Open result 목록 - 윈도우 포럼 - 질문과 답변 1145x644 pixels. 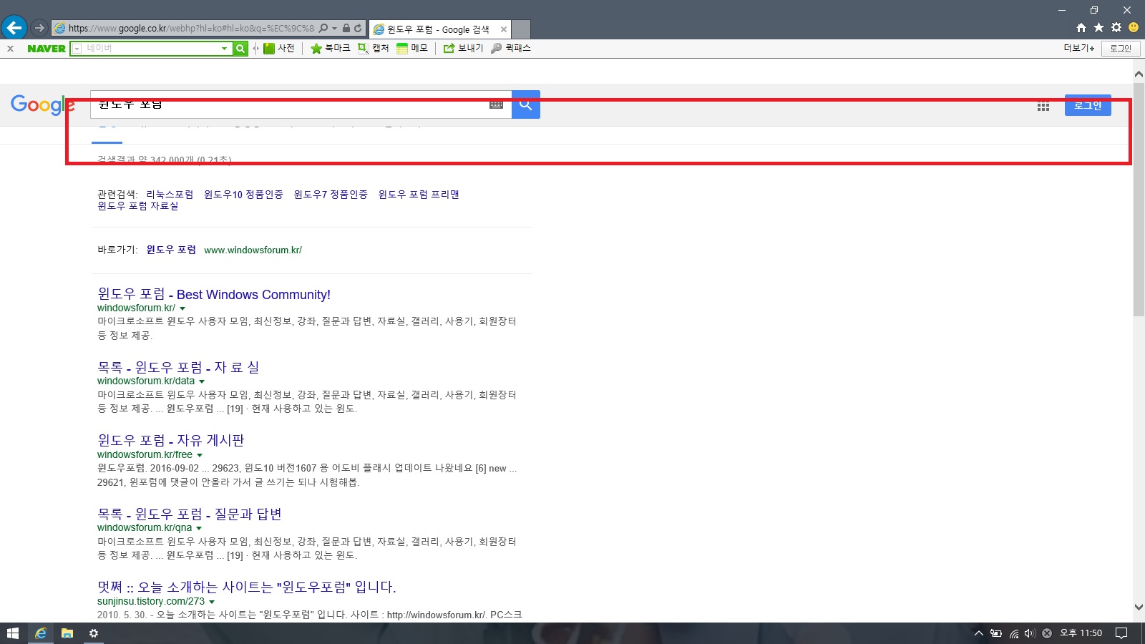(190, 514)
